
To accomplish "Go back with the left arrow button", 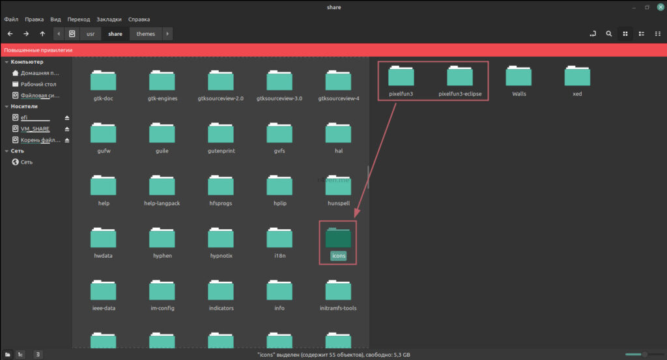I will coord(10,34).
